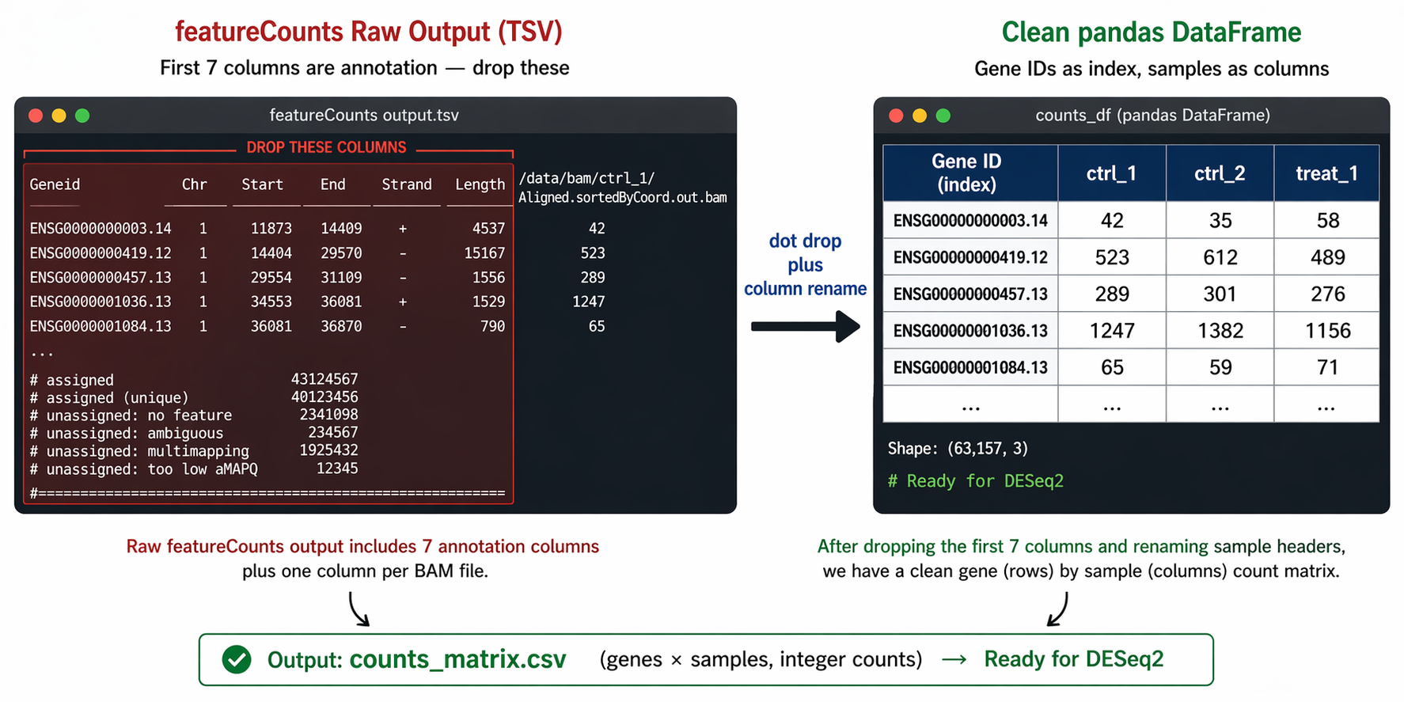Select ENSG0000000457.13 in the TSV window
The image size is (1404, 702).
101,278
